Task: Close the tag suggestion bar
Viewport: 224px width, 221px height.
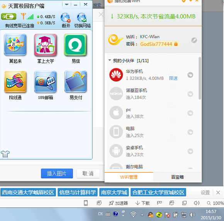Action: click(x=218, y=192)
